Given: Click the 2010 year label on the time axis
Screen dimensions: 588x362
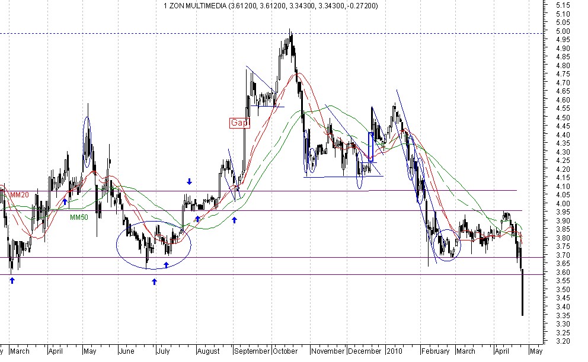Looking at the screenshot, I should pos(394,351).
